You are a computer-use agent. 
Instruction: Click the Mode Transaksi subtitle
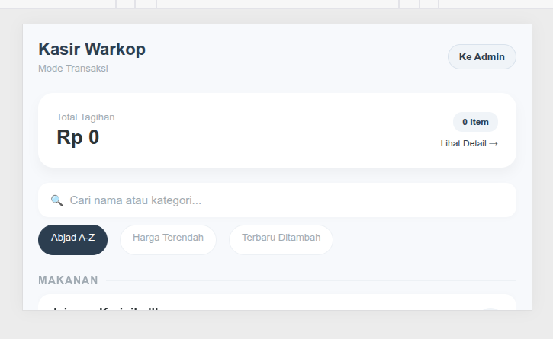(x=73, y=69)
